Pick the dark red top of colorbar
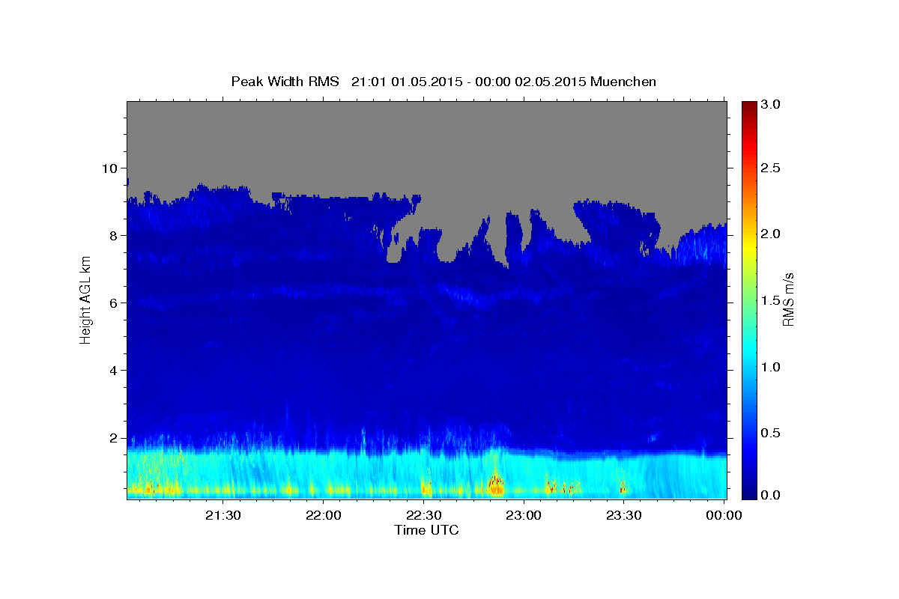Screen dimensions: 899x599 (748, 106)
